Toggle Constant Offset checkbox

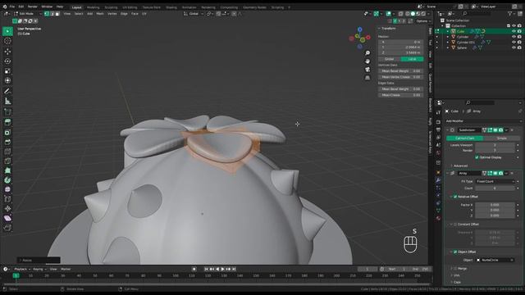pyautogui.click(x=455, y=224)
